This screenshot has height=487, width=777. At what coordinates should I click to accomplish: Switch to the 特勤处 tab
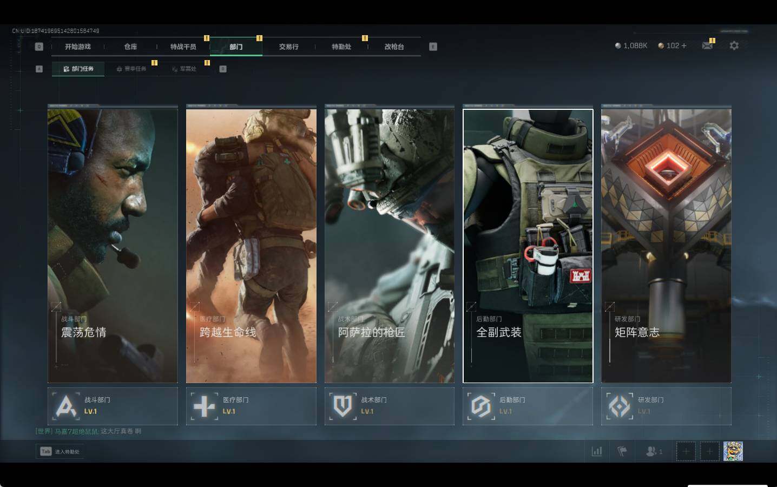coord(341,47)
